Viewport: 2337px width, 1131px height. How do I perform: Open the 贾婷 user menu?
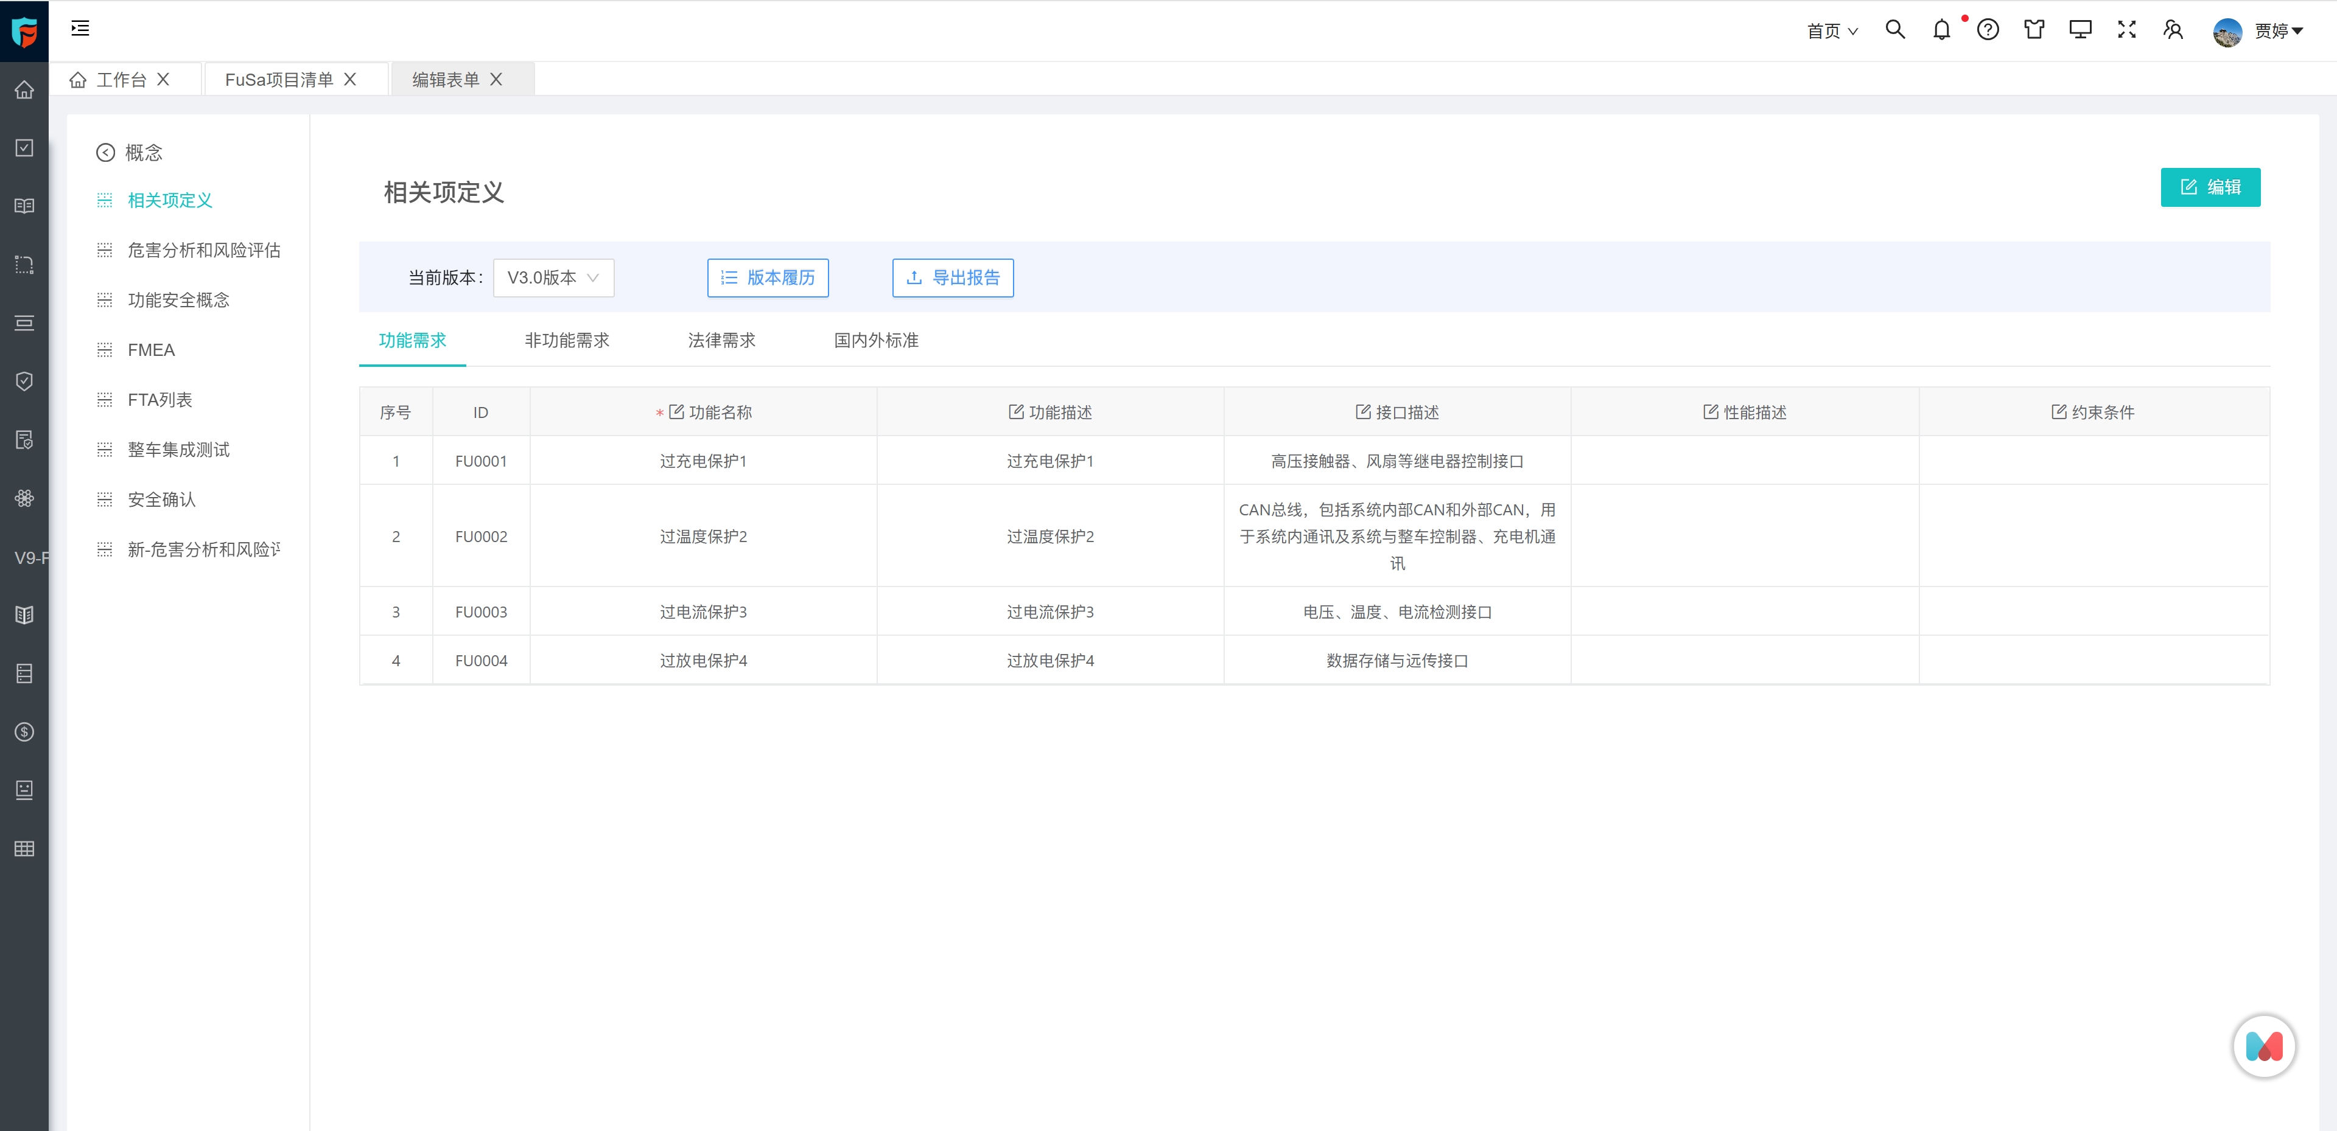[x=2279, y=31]
